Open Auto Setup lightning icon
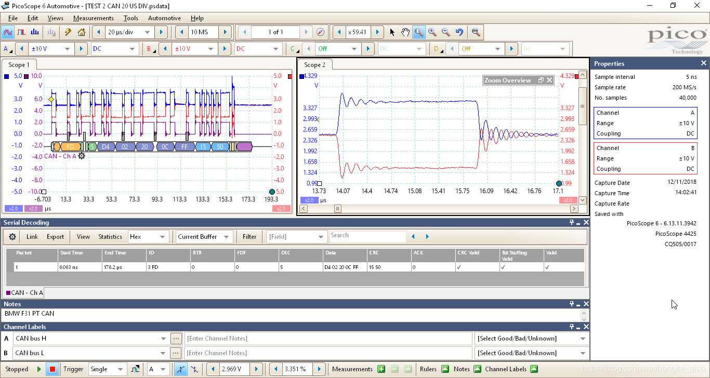The width and height of the screenshot is (710, 378). 68,32
